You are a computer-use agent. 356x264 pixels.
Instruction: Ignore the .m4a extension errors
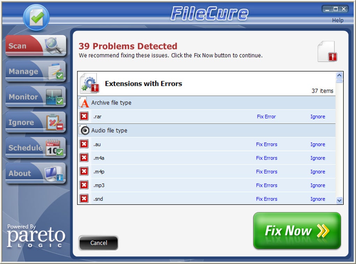click(x=318, y=158)
